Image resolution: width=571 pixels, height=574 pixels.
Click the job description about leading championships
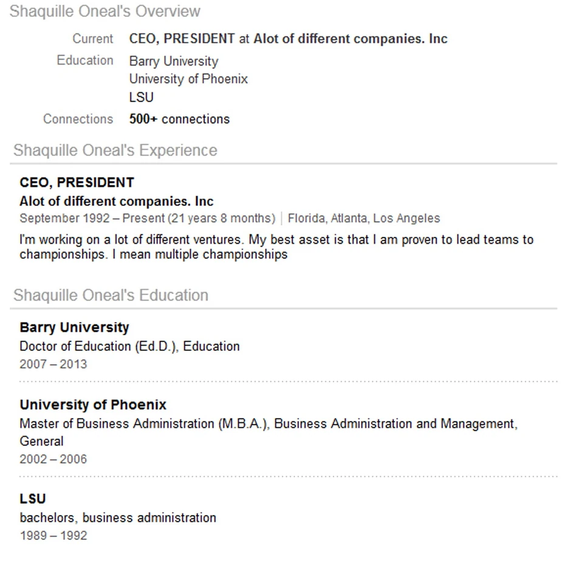point(276,247)
